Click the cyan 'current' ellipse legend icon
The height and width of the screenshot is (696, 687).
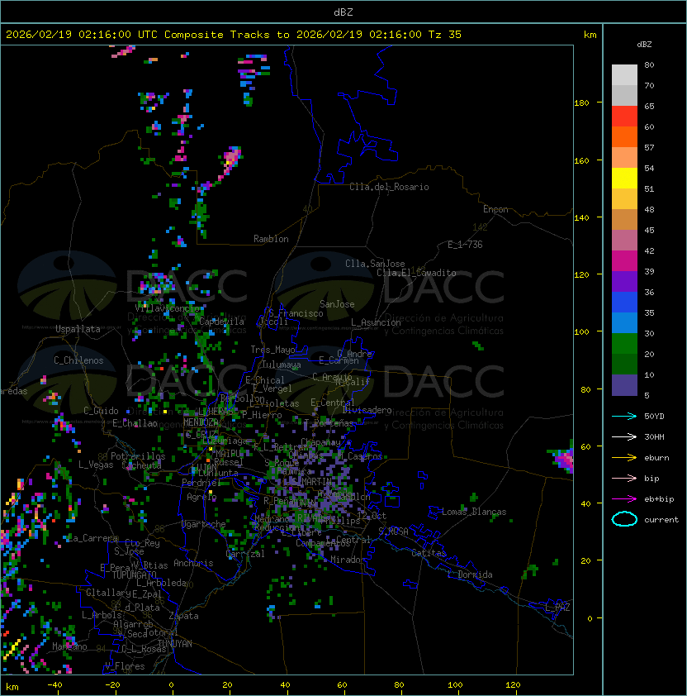coord(624,519)
